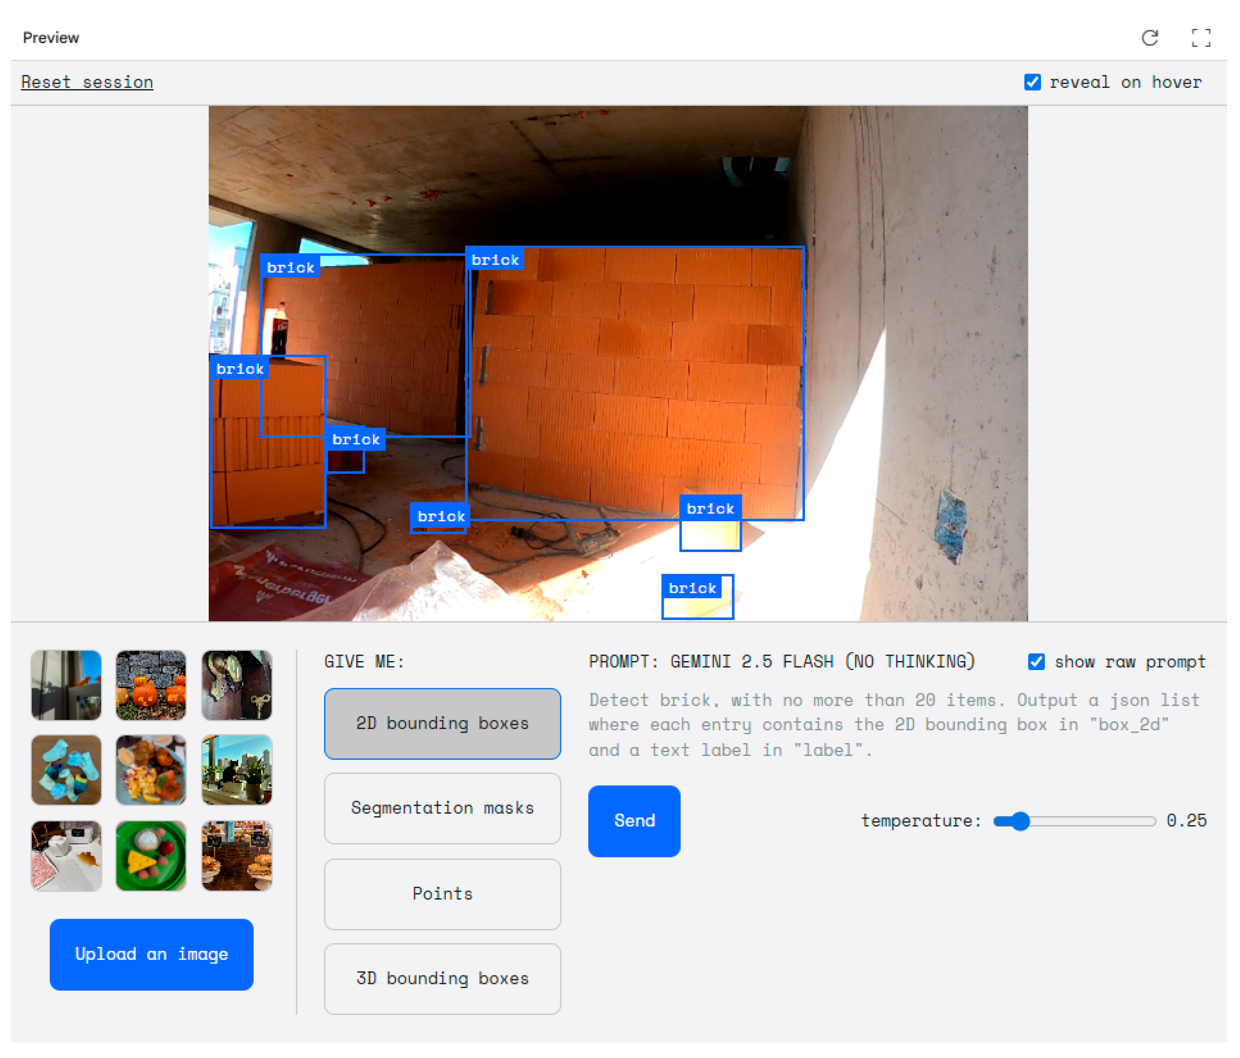This screenshot has height=1058, width=1240.
Task: Pick the colorful socks sample thumbnail
Action: (x=66, y=770)
